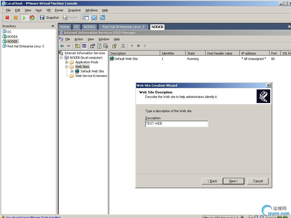291x218 pixels.
Task: Click IIS Forward arrow icon
Action: point(68,46)
